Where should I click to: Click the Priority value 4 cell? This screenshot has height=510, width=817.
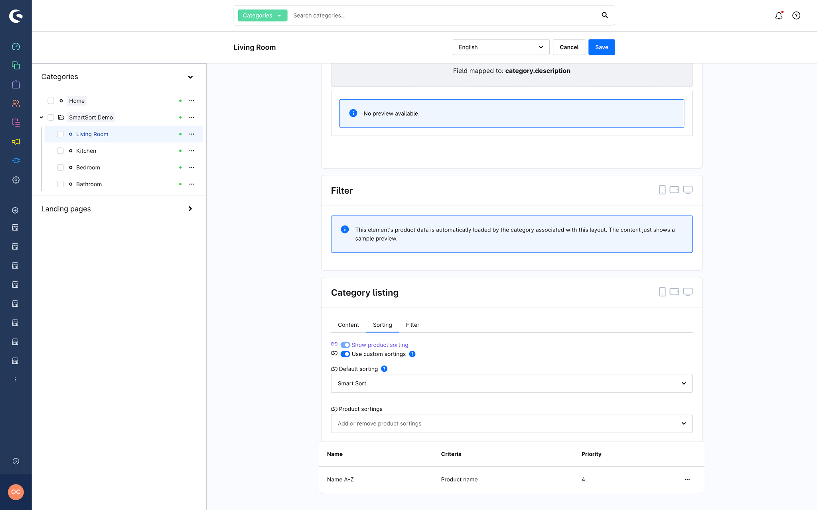(583, 479)
